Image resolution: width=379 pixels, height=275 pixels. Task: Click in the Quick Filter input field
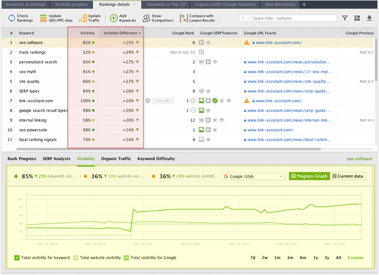pos(294,18)
